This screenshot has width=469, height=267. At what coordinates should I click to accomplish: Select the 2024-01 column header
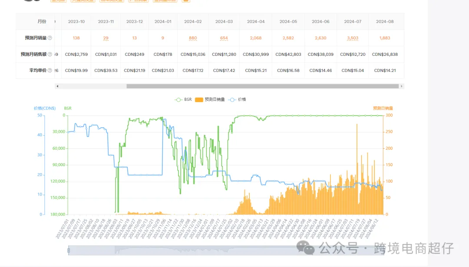tap(163, 22)
